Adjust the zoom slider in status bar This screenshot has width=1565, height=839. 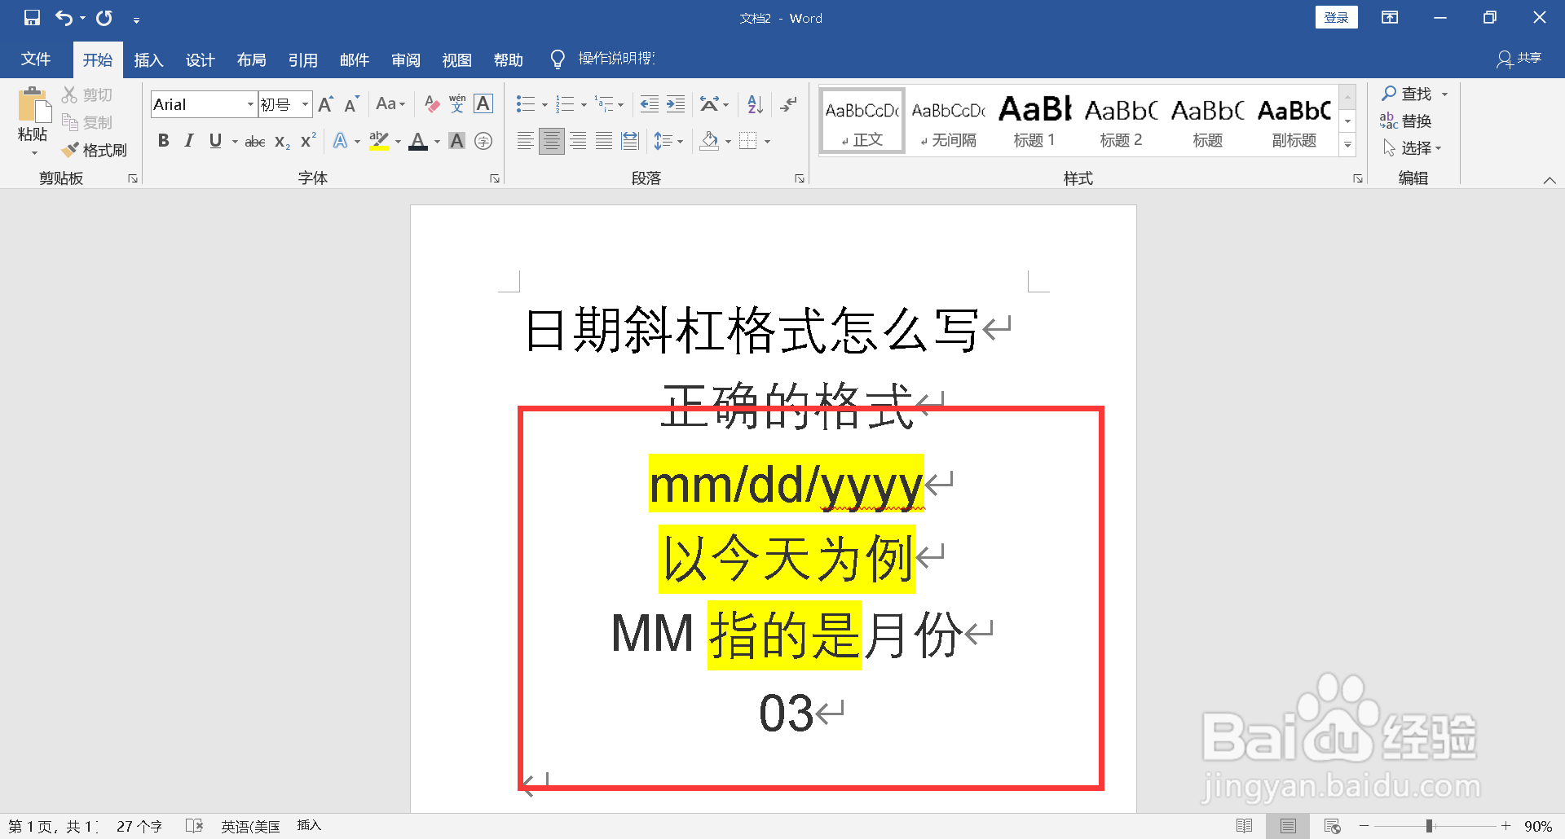point(1429,826)
